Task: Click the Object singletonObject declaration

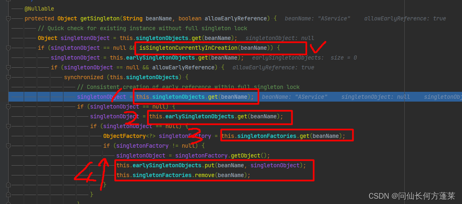Action: coord(73,38)
